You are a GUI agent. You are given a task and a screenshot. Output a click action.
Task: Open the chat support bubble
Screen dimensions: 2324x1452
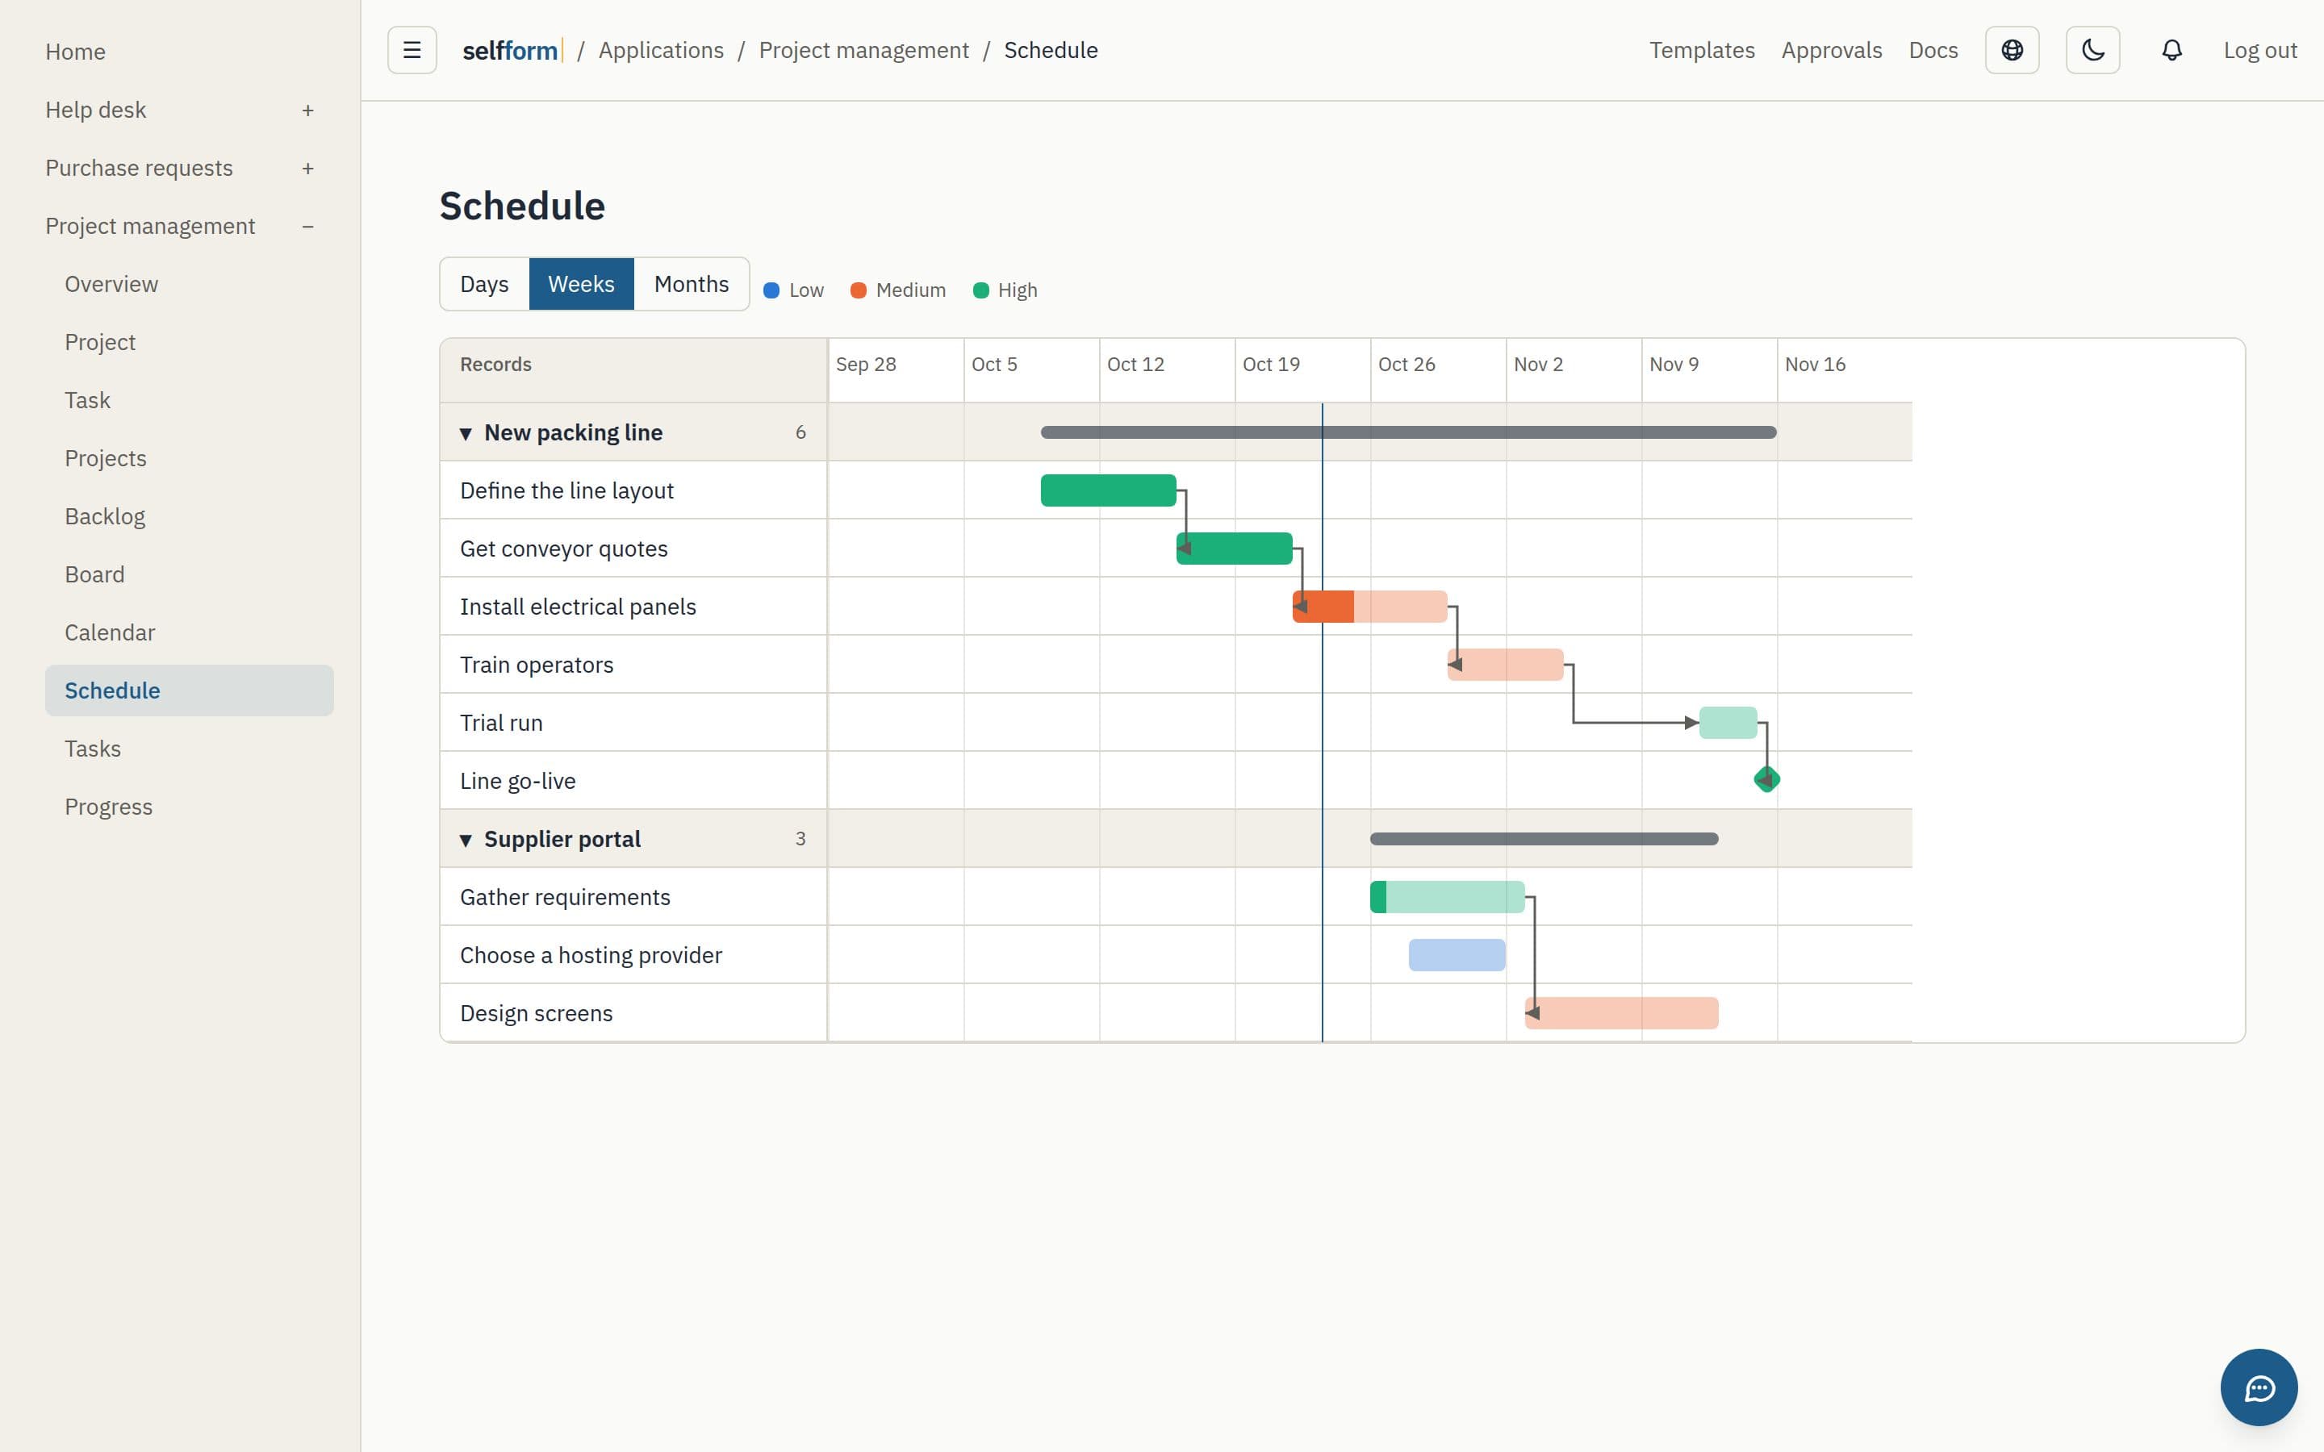click(x=2259, y=1387)
